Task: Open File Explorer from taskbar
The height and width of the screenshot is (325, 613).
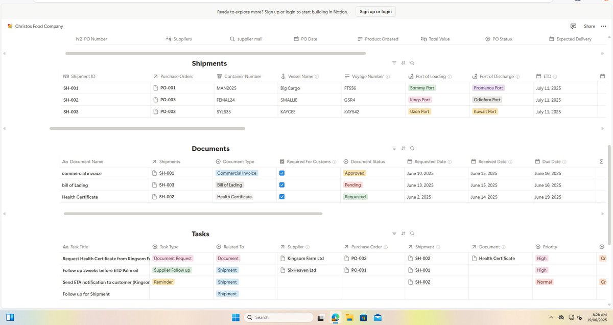Action: tap(349, 317)
